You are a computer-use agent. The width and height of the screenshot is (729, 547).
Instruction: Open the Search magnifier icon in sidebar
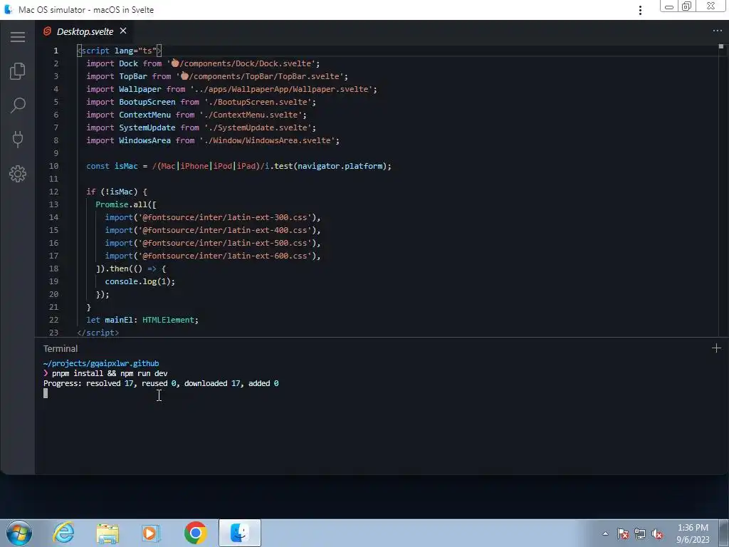pyautogui.click(x=18, y=105)
